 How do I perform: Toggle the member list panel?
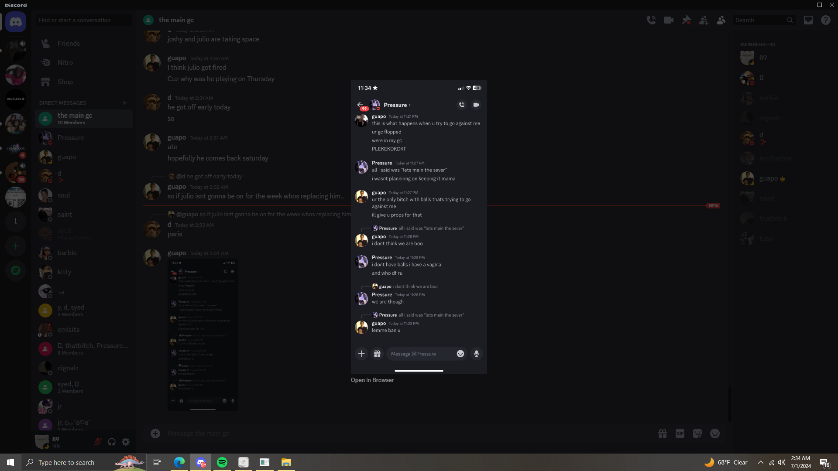[x=721, y=20]
